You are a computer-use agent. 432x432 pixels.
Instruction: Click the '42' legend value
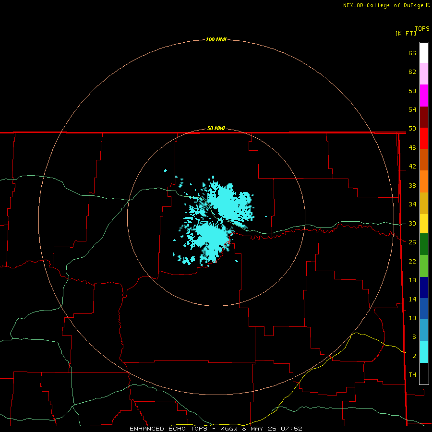pyautogui.click(x=412, y=167)
